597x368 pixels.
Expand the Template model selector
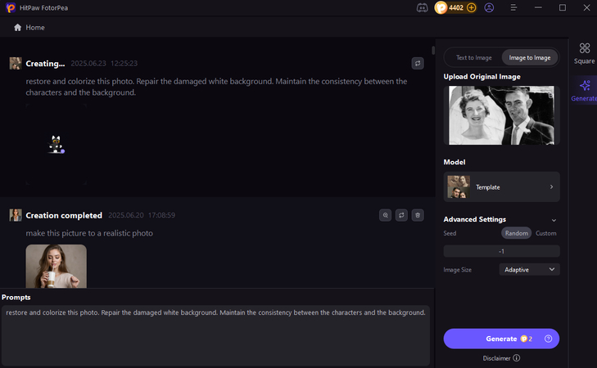click(x=501, y=187)
